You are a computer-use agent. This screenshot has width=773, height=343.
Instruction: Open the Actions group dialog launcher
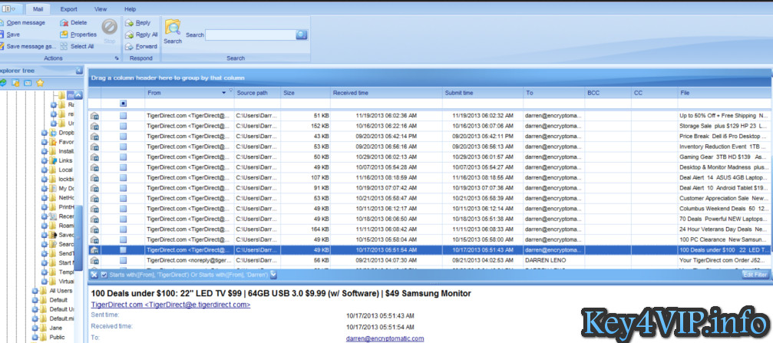click(x=117, y=58)
